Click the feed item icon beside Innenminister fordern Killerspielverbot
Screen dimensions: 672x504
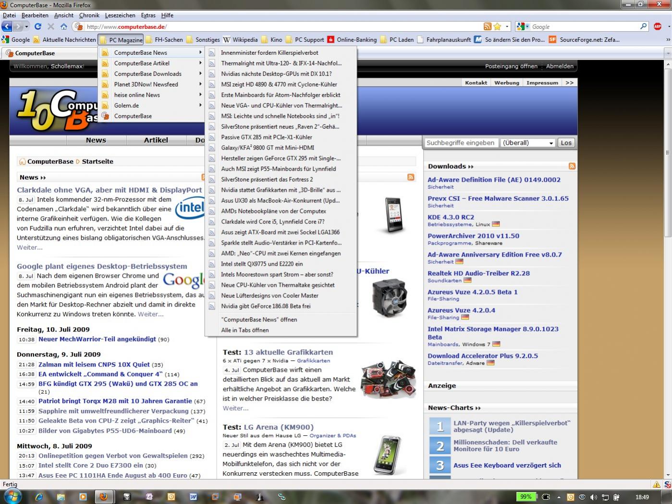pos(212,53)
